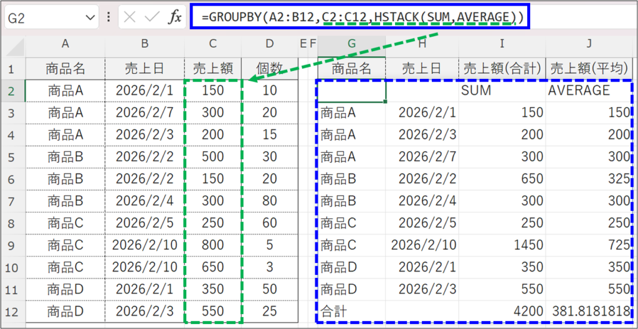Select column G header

tap(352, 44)
